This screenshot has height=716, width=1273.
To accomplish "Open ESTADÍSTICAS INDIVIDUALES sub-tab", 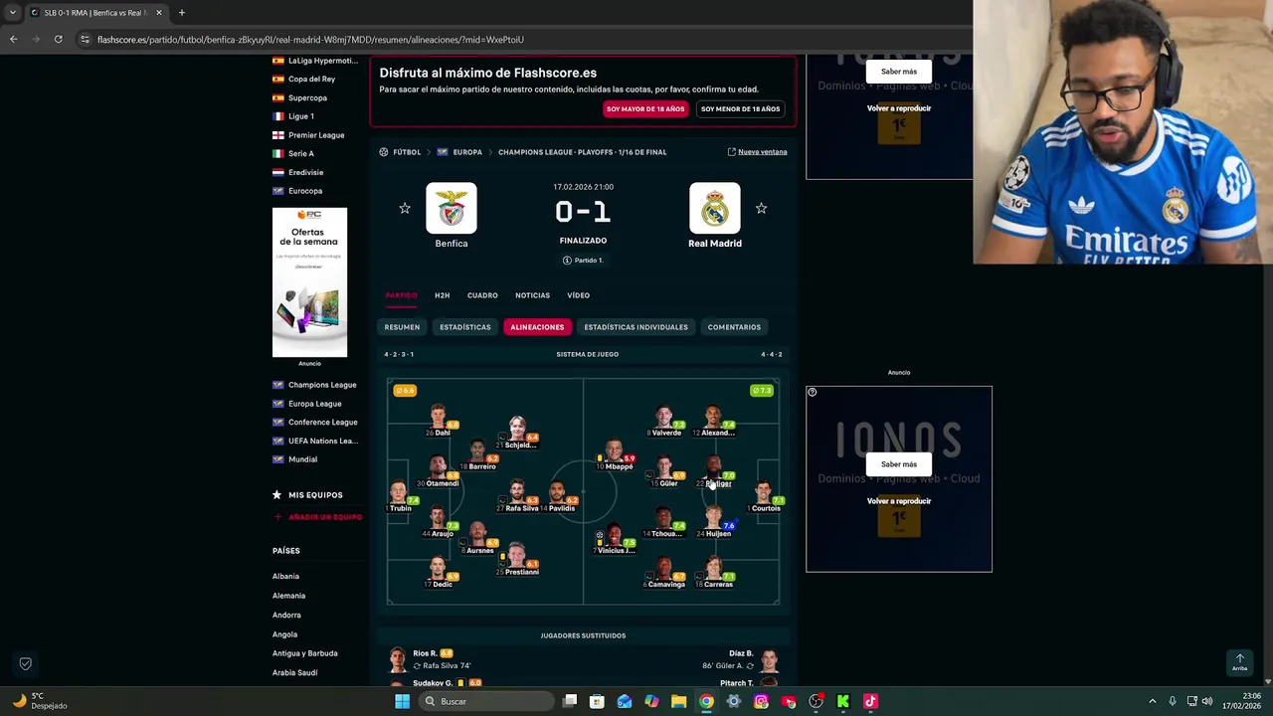I will (x=636, y=327).
